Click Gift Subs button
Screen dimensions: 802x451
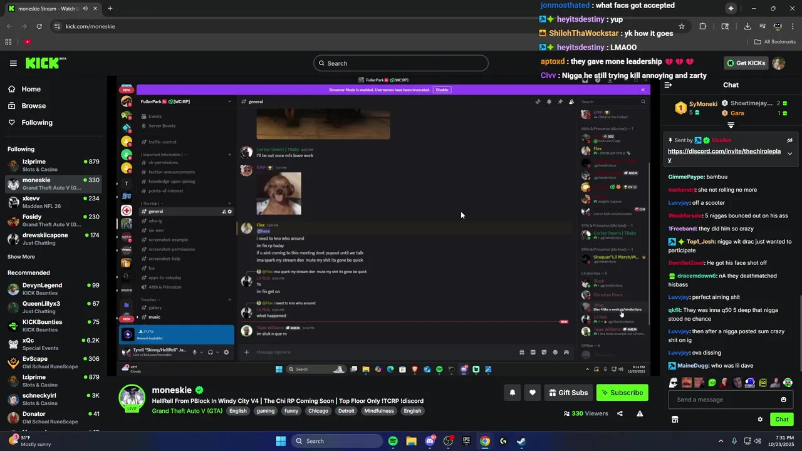[x=568, y=393]
